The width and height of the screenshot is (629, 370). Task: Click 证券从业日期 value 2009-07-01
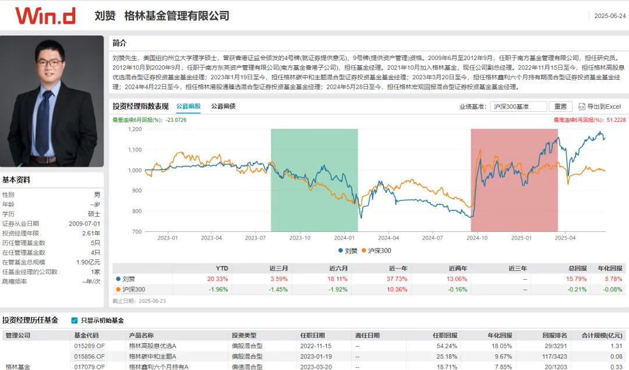[84, 224]
